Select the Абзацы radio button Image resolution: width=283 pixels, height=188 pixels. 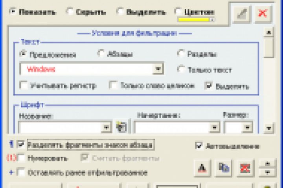[x=101, y=53]
